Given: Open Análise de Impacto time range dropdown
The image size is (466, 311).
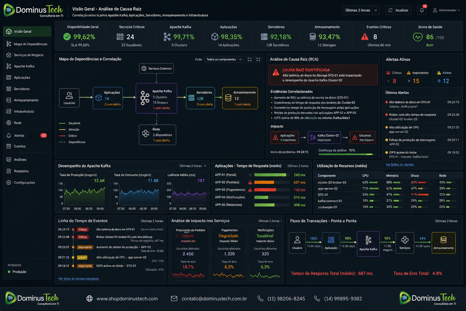Looking at the screenshot, I should pos(270,221).
